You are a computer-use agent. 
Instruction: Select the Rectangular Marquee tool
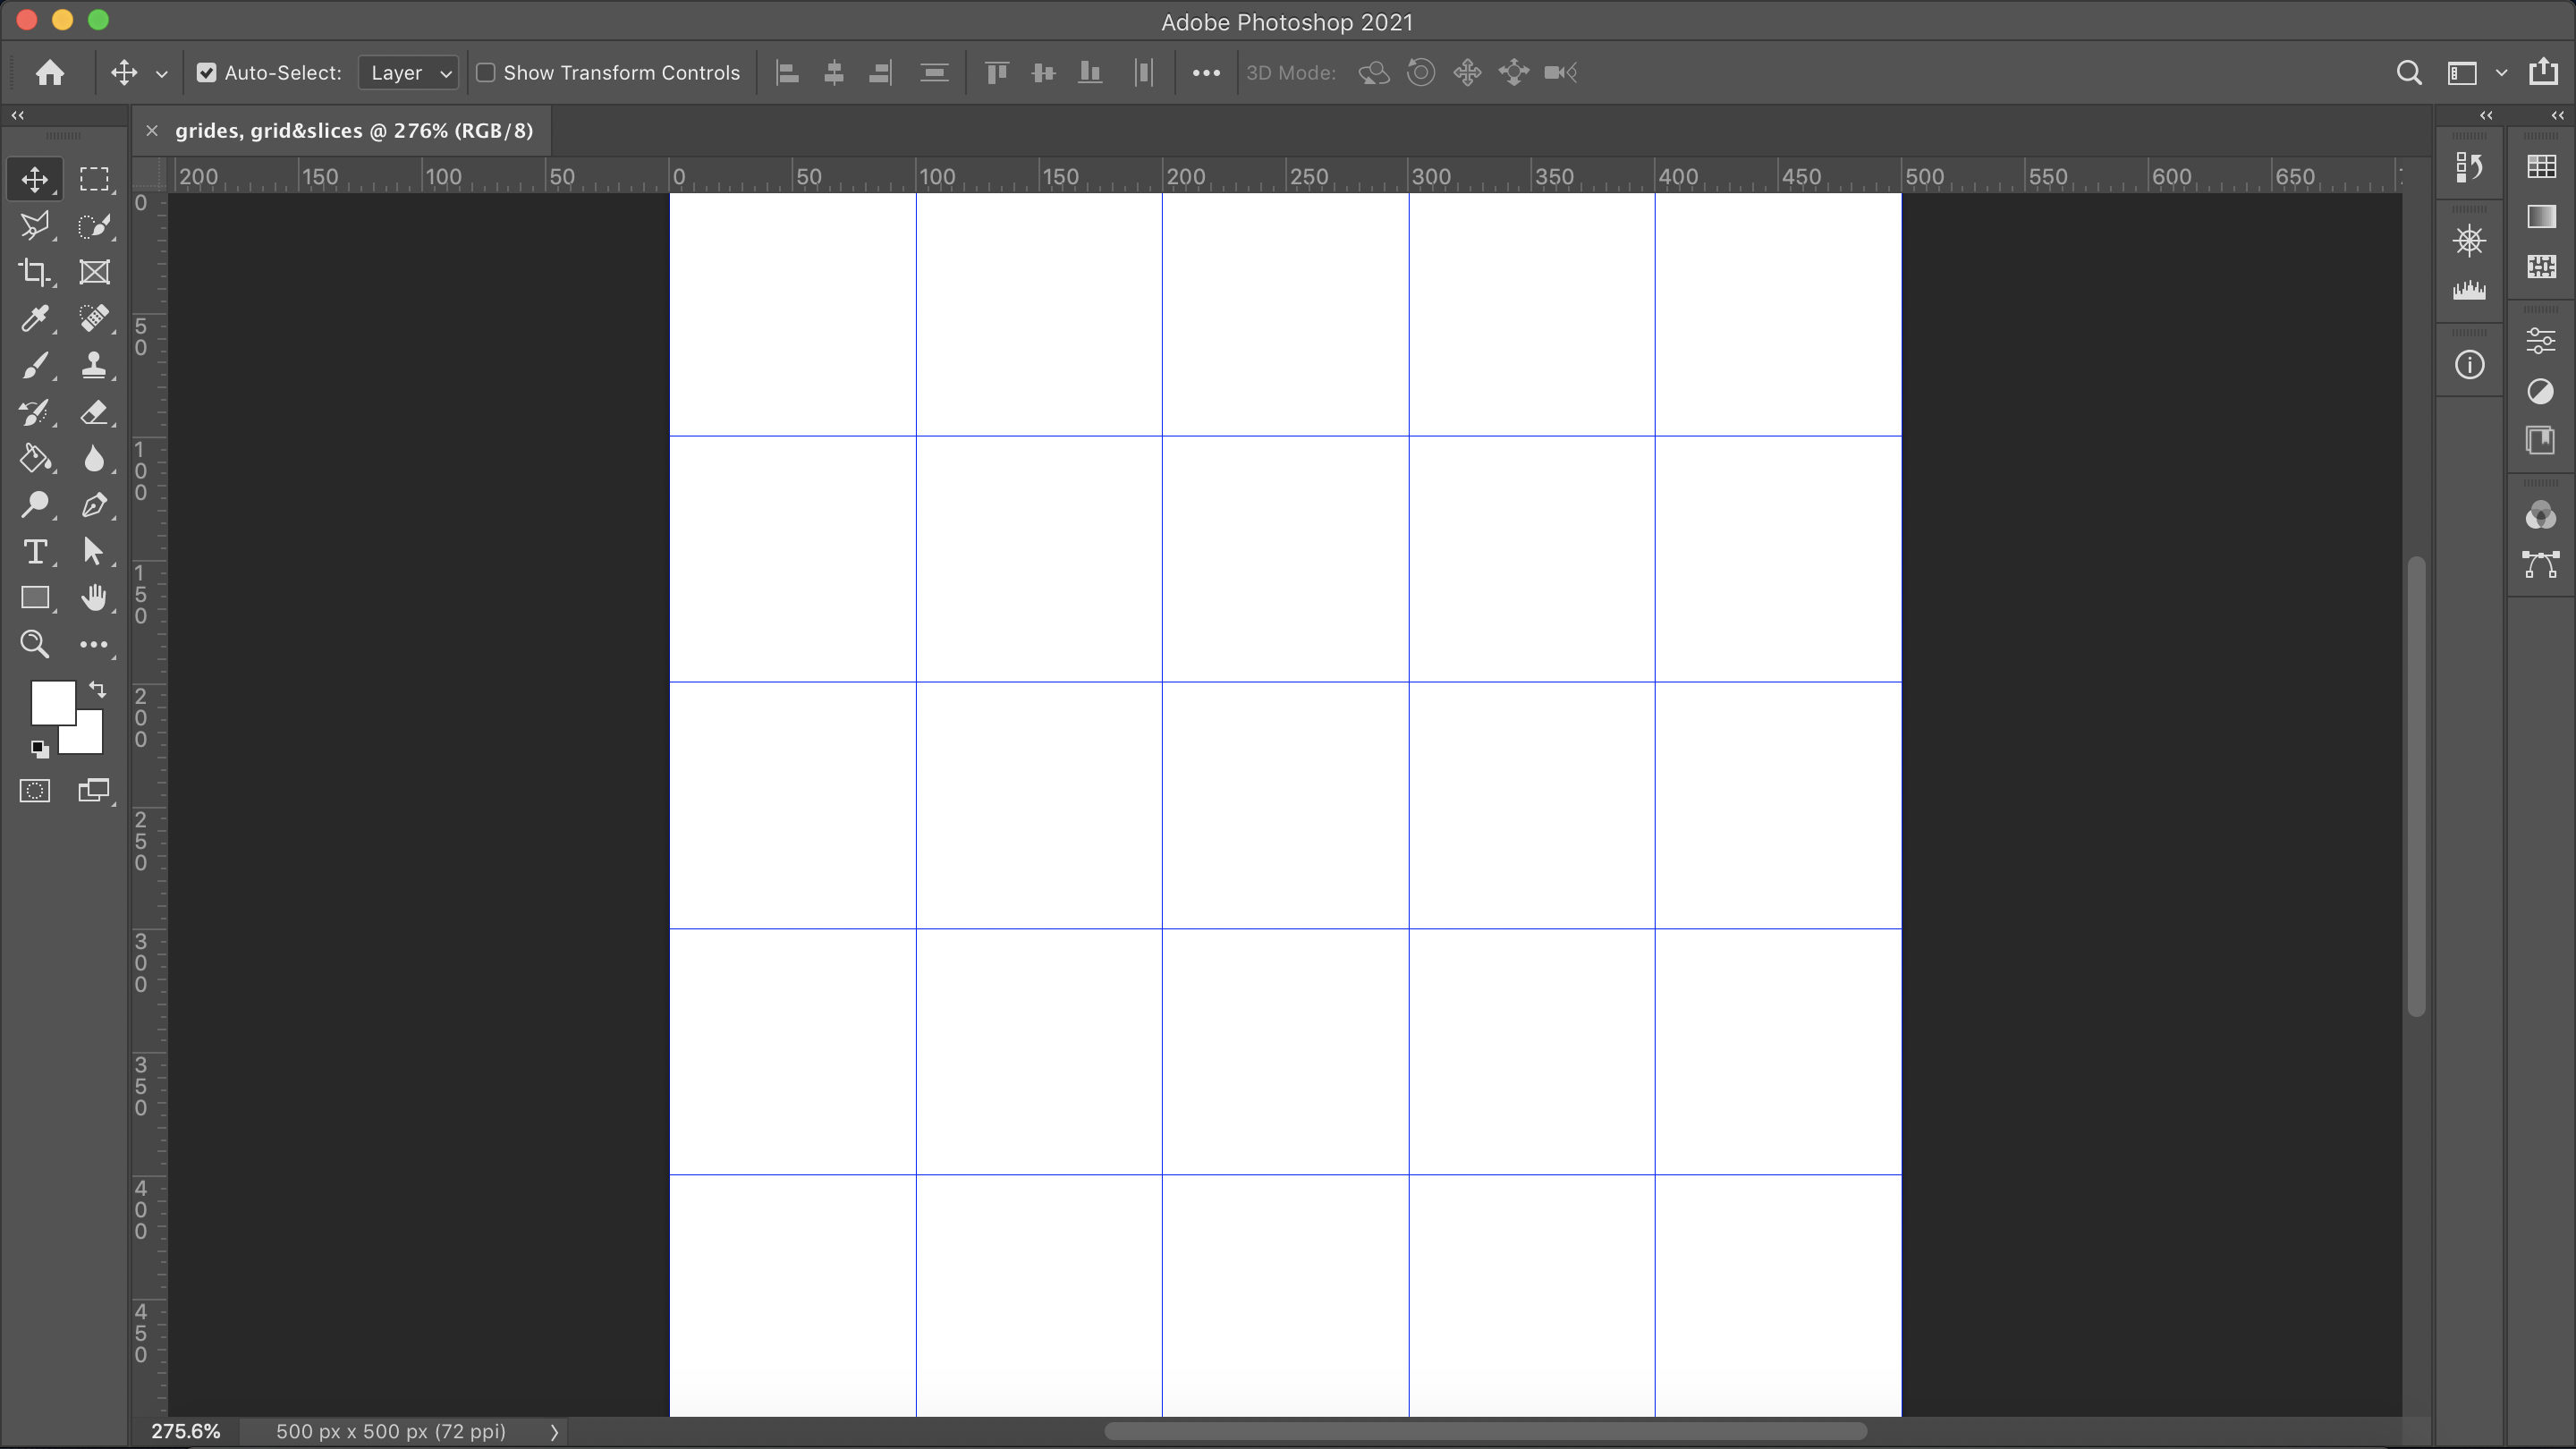[x=94, y=179]
